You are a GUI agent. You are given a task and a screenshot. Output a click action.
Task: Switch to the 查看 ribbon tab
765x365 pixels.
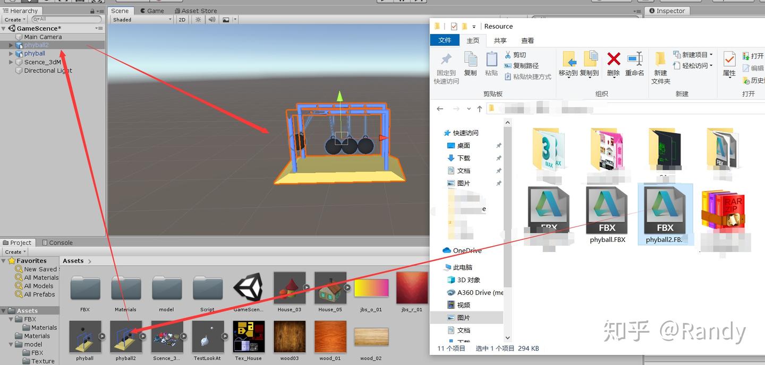point(526,40)
